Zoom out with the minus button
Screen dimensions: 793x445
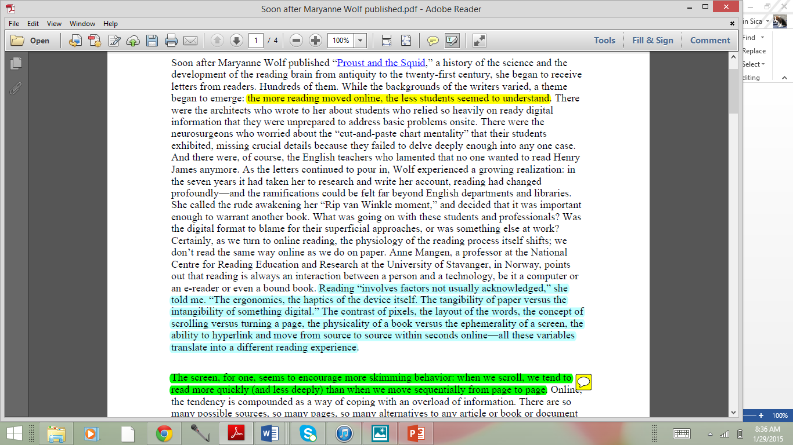point(296,41)
